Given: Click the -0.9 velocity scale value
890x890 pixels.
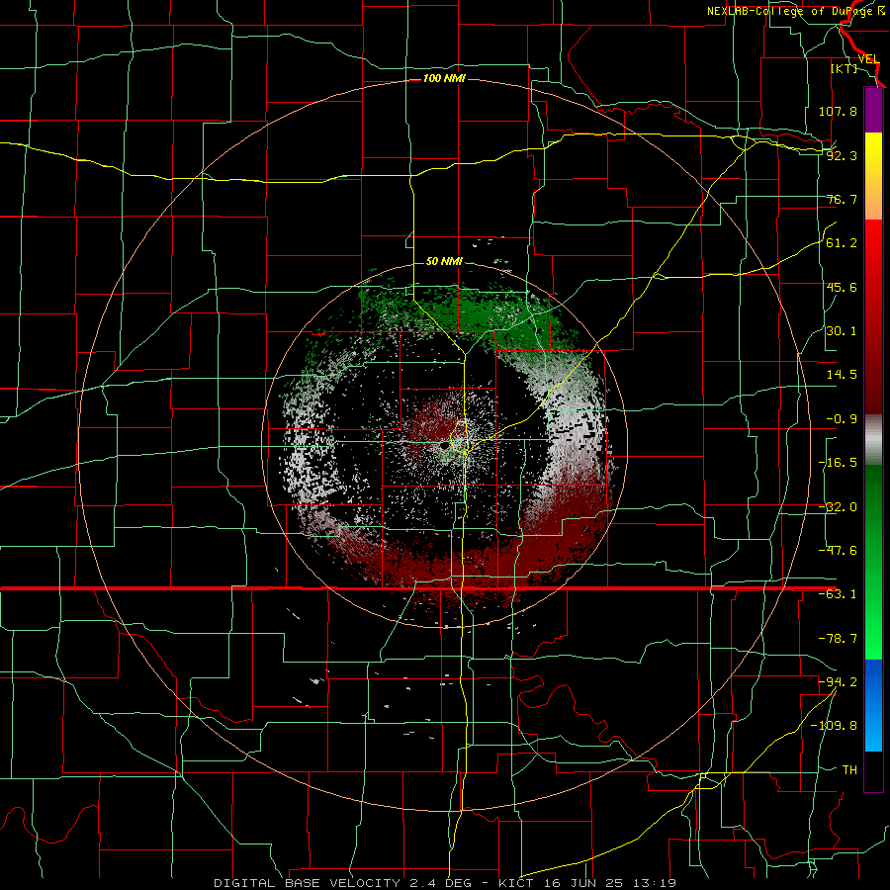Looking at the screenshot, I should point(842,419).
